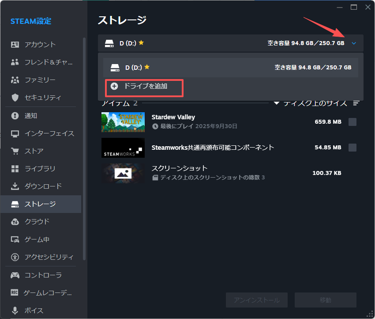Collapse the drive selection dropdown chevron
375x319 pixels.
(x=354, y=43)
